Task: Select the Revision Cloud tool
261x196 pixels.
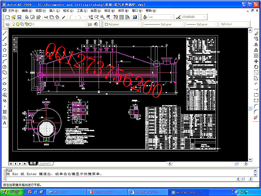Action: tap(5, 72)
